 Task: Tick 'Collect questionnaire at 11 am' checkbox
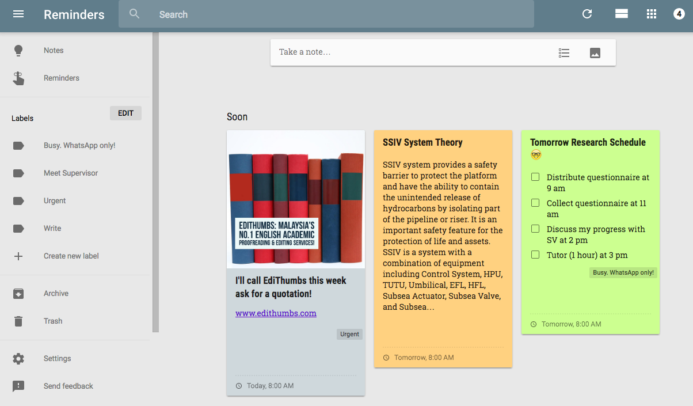535,203
